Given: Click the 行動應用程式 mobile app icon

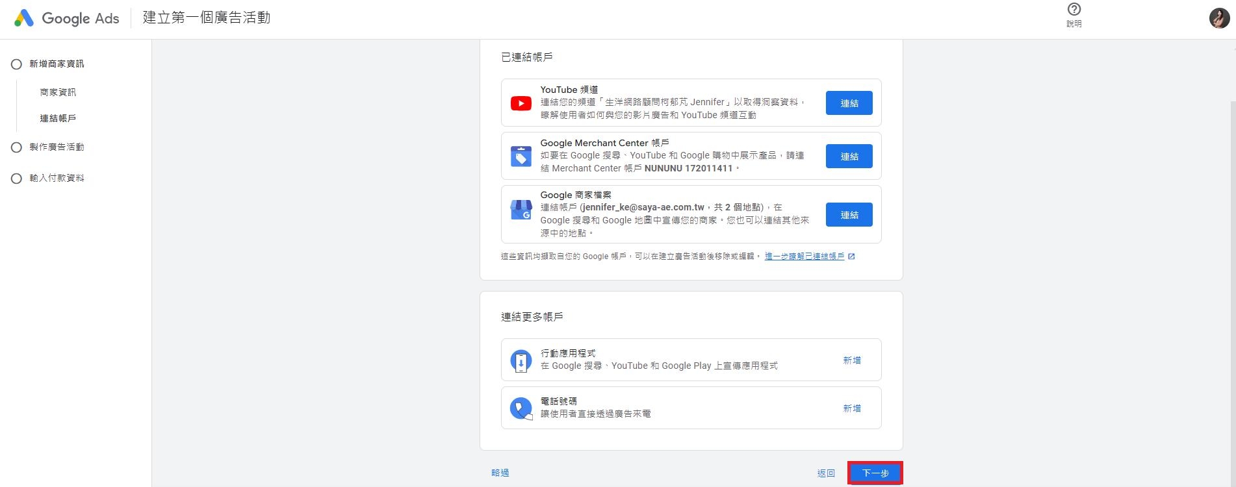Looking at the screenshot, I should click(521, 360).
